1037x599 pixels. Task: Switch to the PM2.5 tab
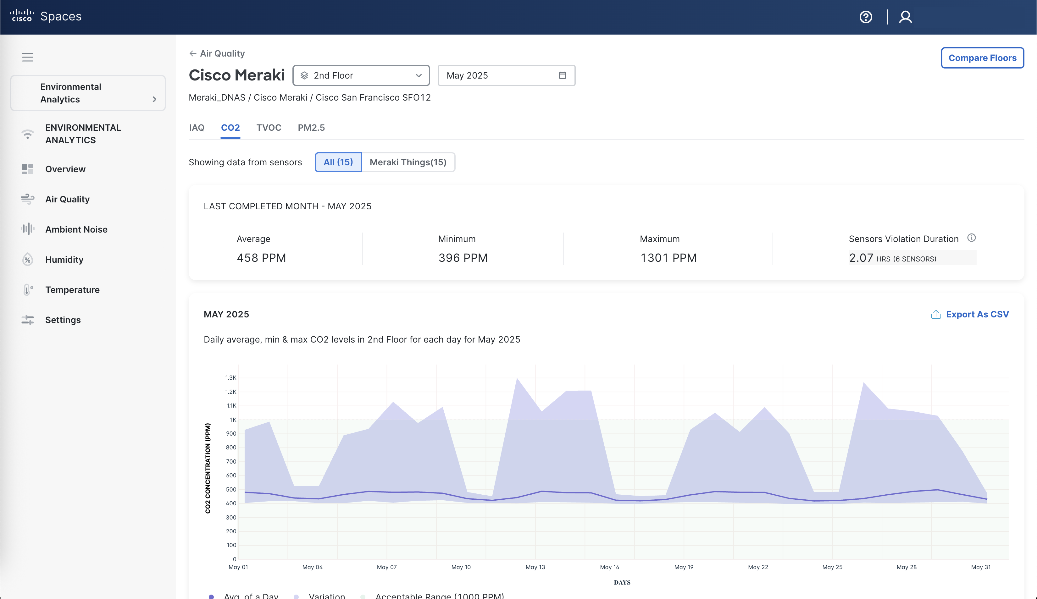point(311,128)
